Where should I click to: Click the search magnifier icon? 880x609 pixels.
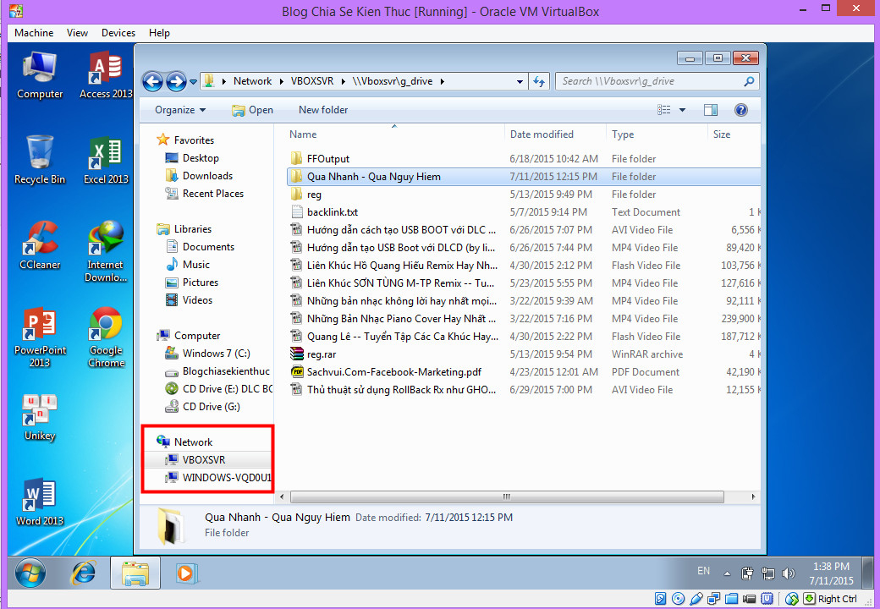pos(749,81)
